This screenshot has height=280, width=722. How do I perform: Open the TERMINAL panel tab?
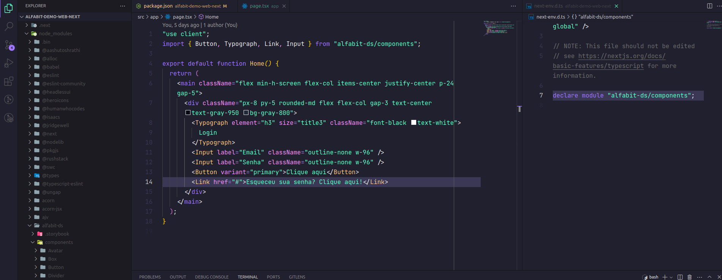pos(248,277)
